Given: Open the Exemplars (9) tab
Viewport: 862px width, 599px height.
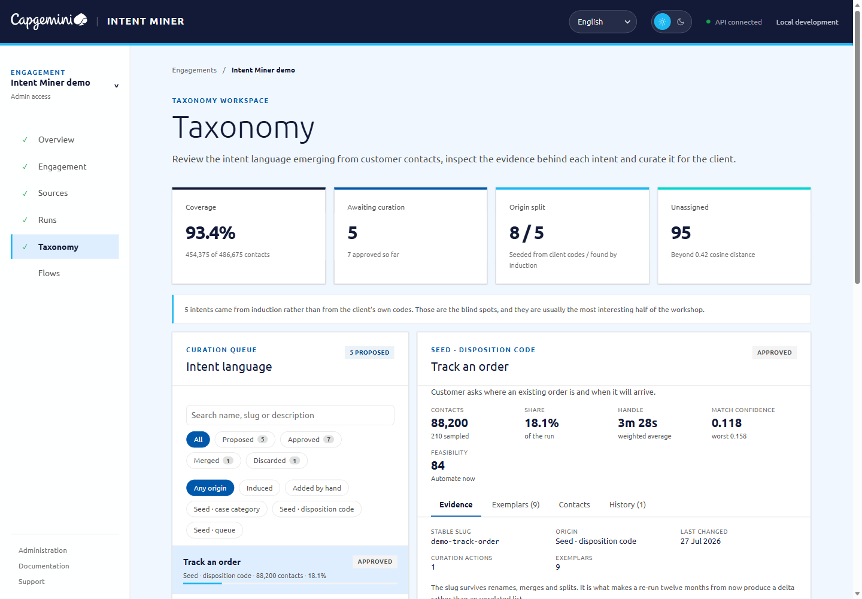Looking at the screenshot, I should 516,505.
